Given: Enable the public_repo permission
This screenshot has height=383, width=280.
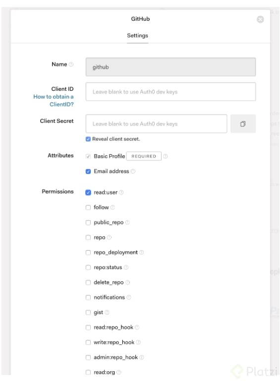Looking at the screenshot, I should 88,223.
